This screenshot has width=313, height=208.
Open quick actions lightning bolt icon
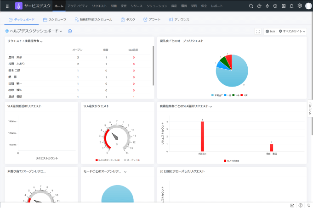267,6
